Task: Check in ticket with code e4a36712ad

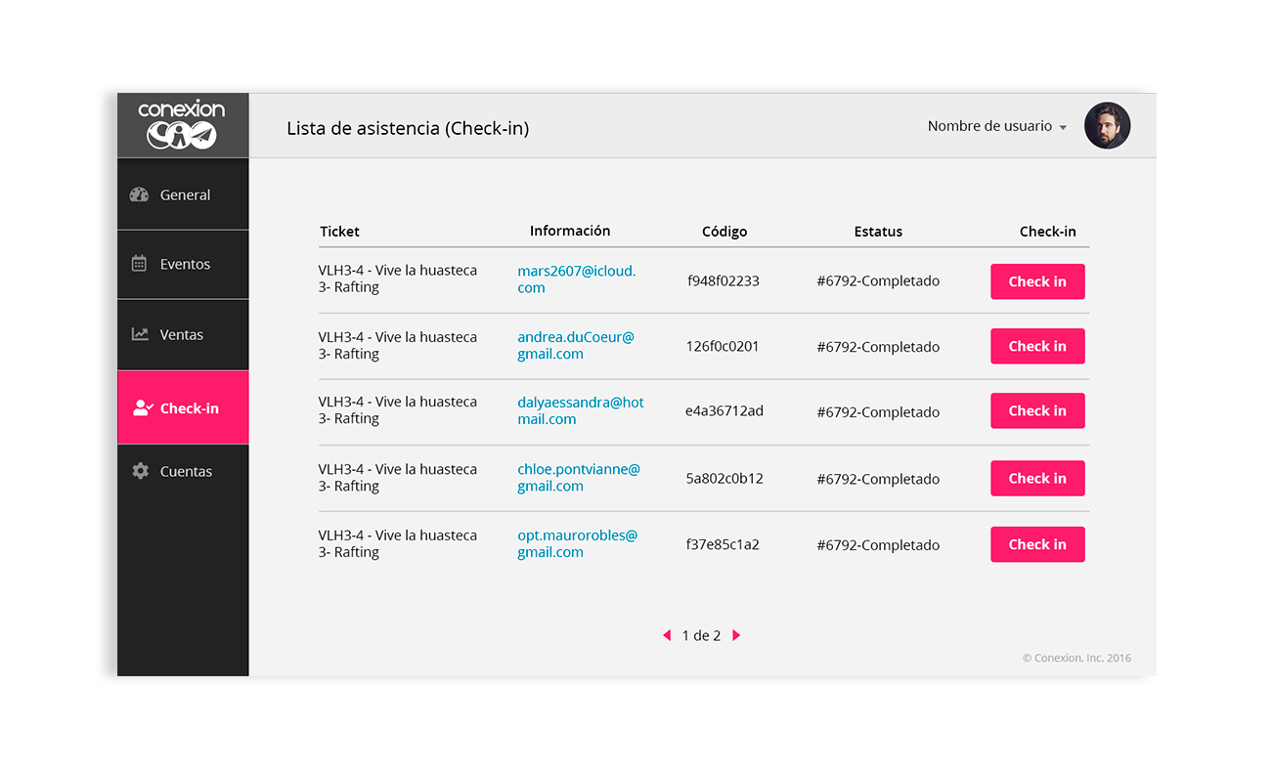Action: coord(1037,410)
